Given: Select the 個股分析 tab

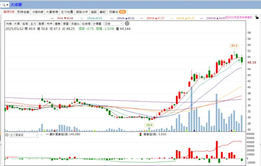Looking at the screenshot, I should tap(82, 12).
